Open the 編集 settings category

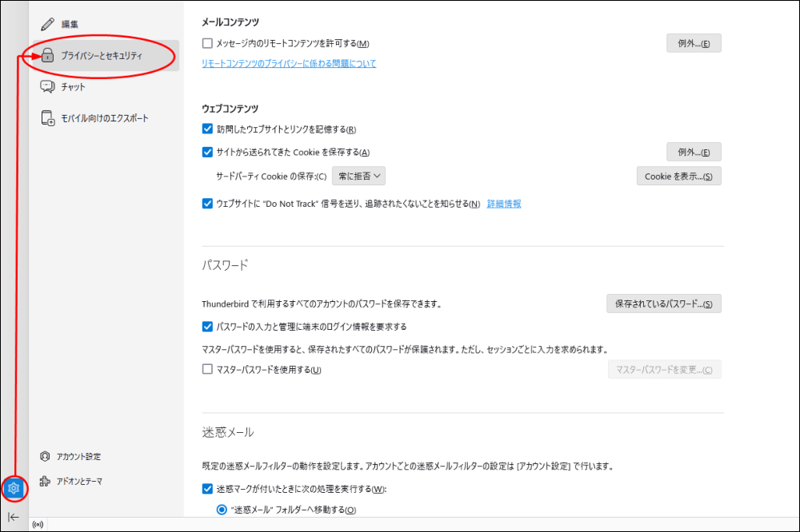106,24
